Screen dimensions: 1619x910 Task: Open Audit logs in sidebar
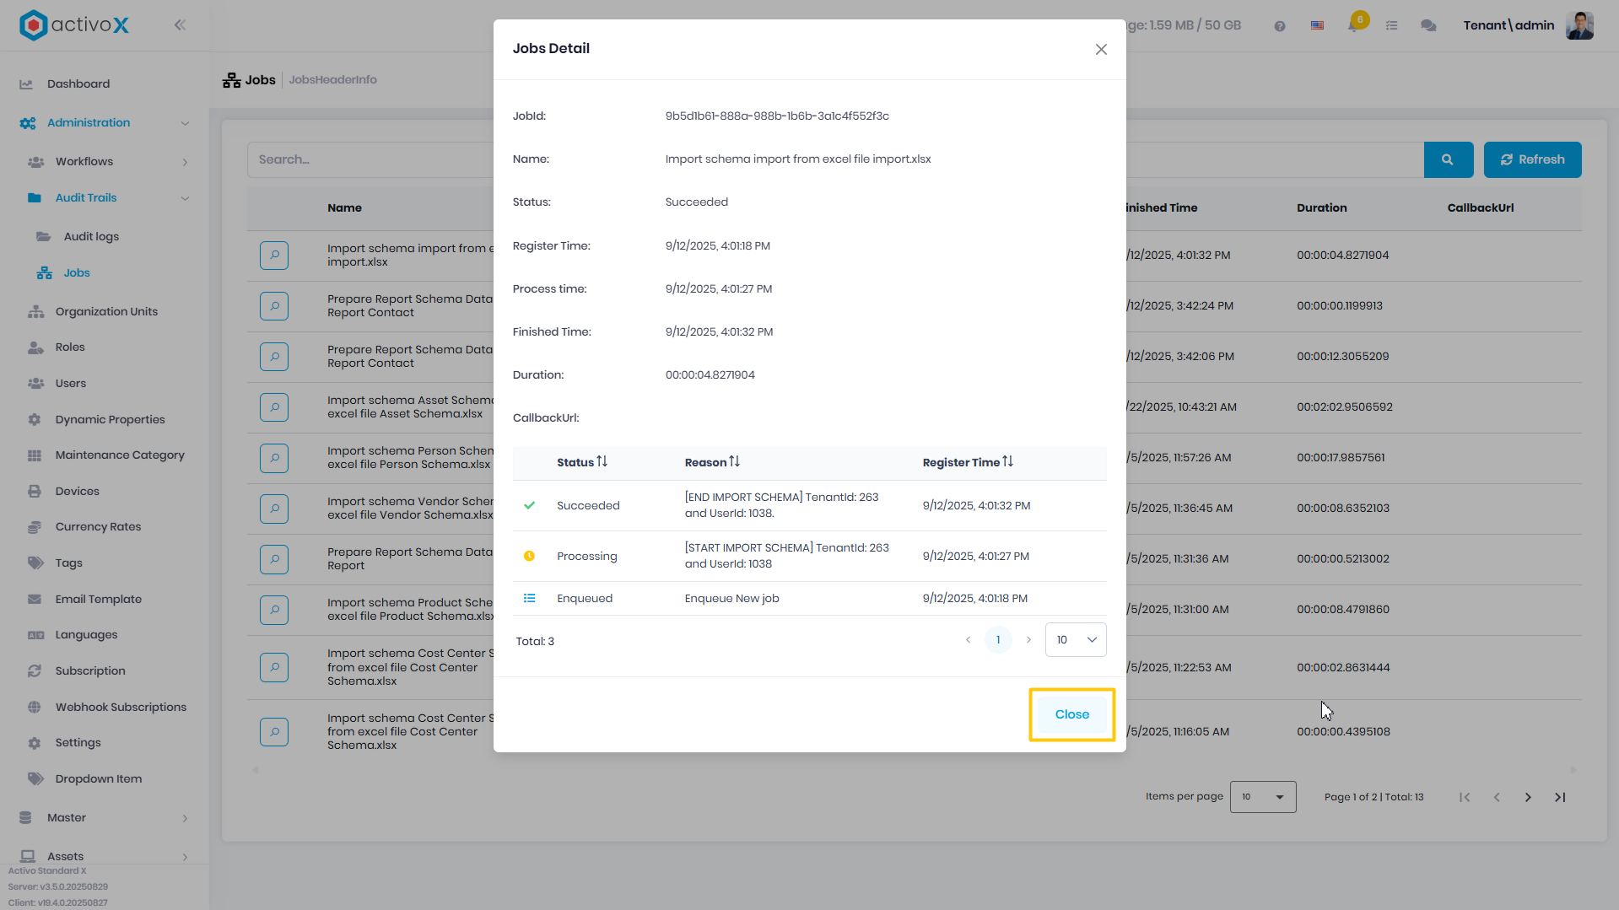tap(91, 237)
